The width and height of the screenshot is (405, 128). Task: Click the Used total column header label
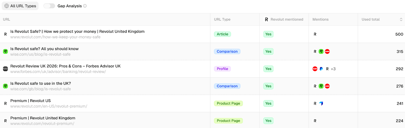(371, 19)
